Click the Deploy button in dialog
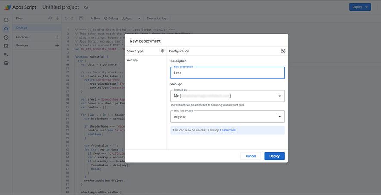The image size is (381, 195). click(x=275, y=156)
